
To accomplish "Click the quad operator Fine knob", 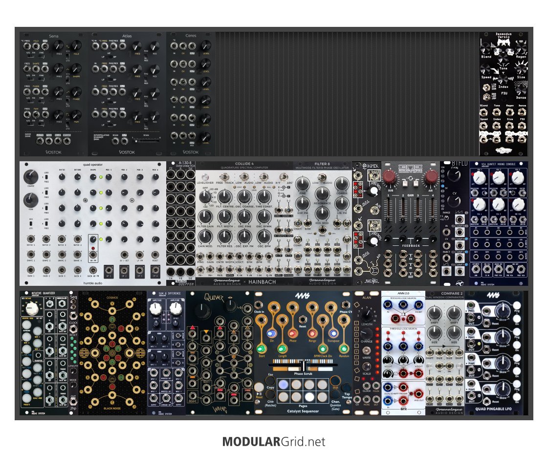I will pyautogui.click(x=31, y=200).
